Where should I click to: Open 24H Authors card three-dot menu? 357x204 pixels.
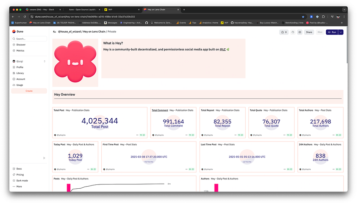[333, 169]
